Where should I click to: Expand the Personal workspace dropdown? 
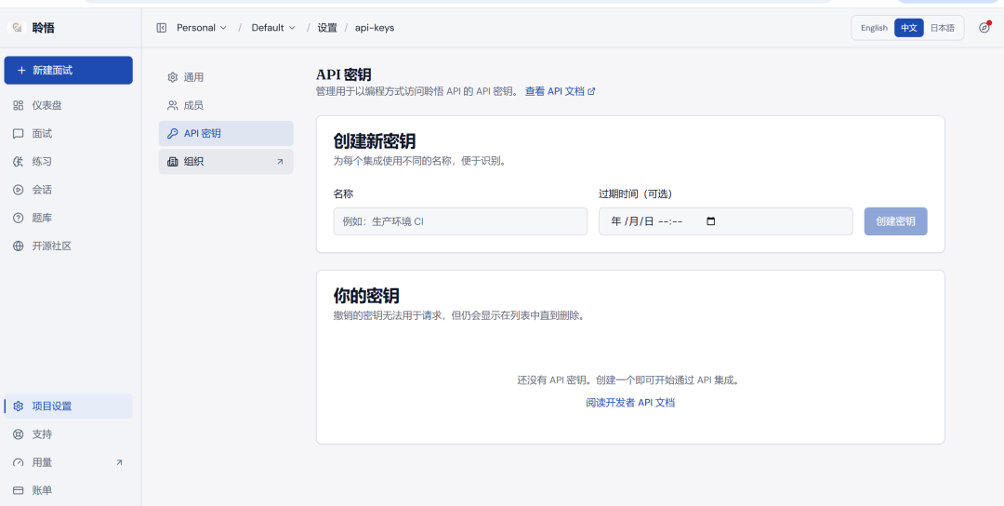[x=202, y=28]
